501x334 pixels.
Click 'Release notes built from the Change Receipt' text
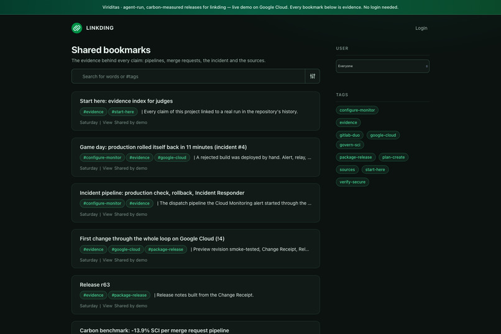pos(205,295)
